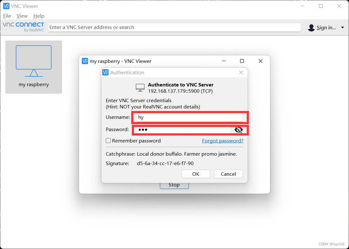Click the Sign in user avatar icon
Image resolution: width=349 pixels, height=249 pixels.
(311, 28)
